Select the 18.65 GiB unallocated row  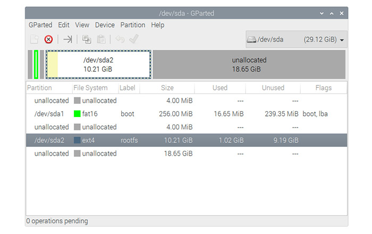187,154
